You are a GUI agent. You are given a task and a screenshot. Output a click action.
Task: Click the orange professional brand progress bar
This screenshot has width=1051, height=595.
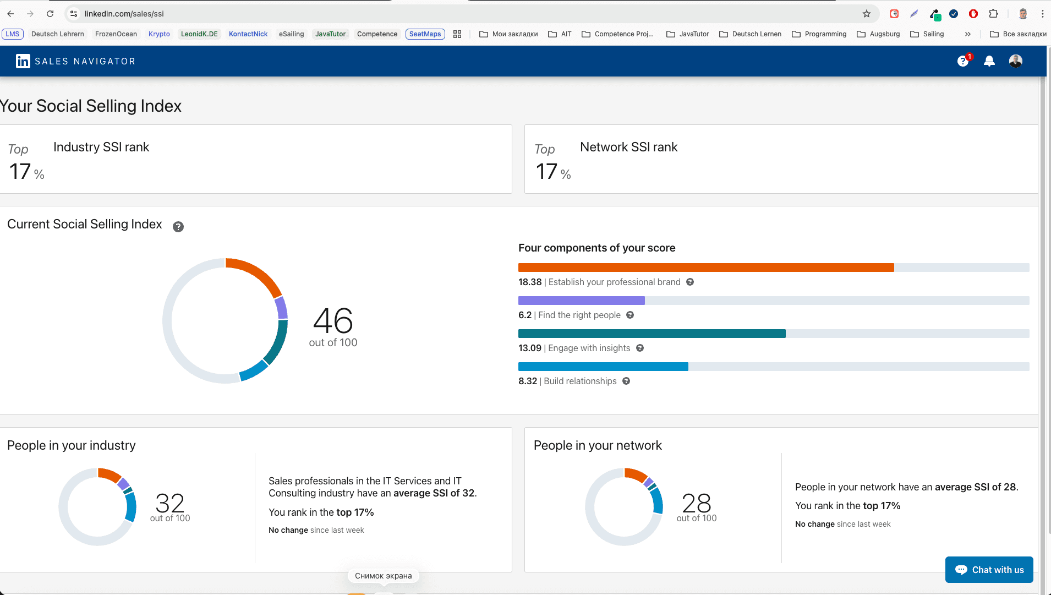coord(706,268)
